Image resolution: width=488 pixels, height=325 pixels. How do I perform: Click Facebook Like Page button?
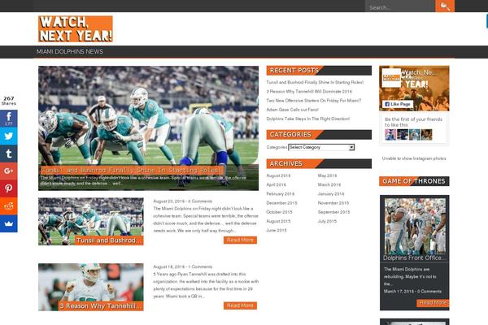[398, 104]
